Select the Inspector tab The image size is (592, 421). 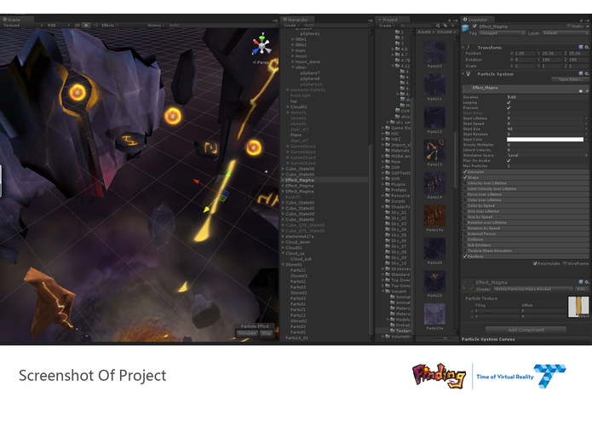pyautogui.click(x=477, y=20)
